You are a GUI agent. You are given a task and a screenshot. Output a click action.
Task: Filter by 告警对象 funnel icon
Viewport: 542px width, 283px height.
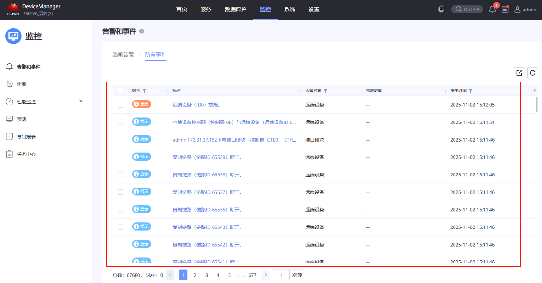(326, 91)
